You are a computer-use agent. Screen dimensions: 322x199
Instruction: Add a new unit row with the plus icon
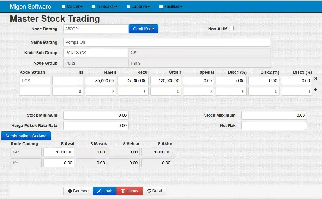[316, 90]
